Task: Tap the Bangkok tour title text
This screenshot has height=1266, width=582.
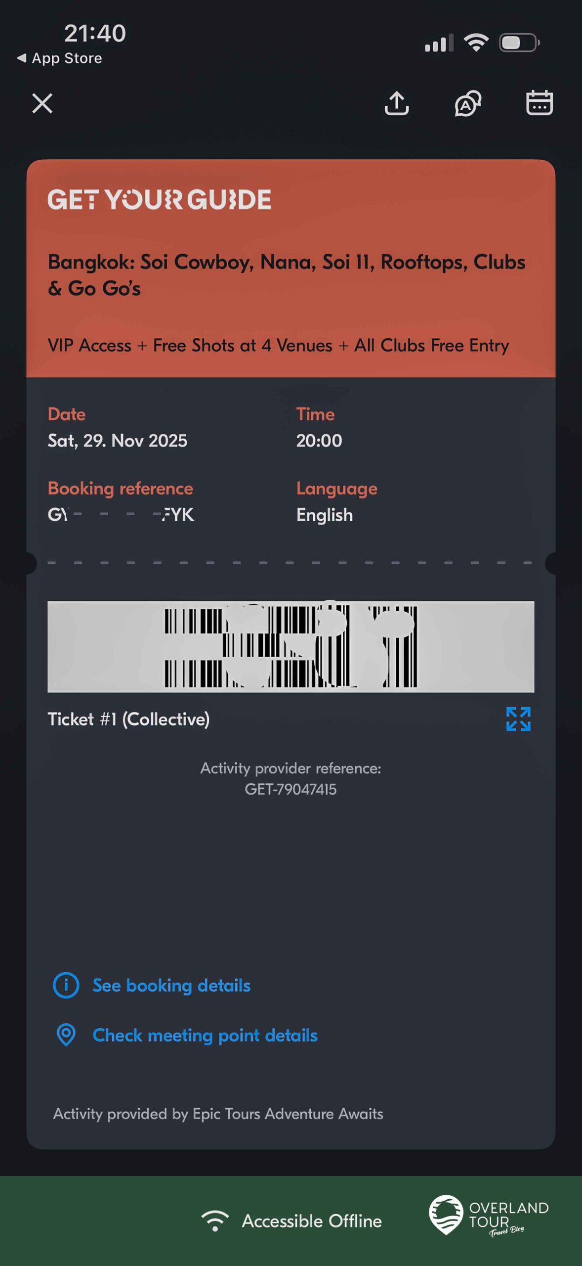Action: pos(286,275)
